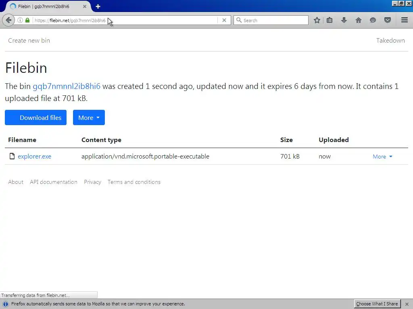
Task: Open the About footer link
Action: pos(16,182)
